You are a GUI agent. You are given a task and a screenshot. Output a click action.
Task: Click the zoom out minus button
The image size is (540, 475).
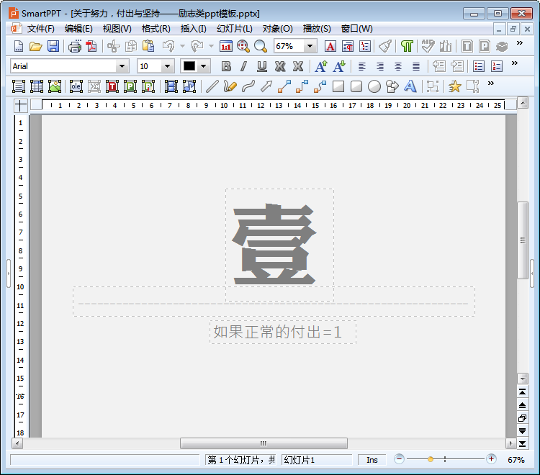[x=399, y=459]
